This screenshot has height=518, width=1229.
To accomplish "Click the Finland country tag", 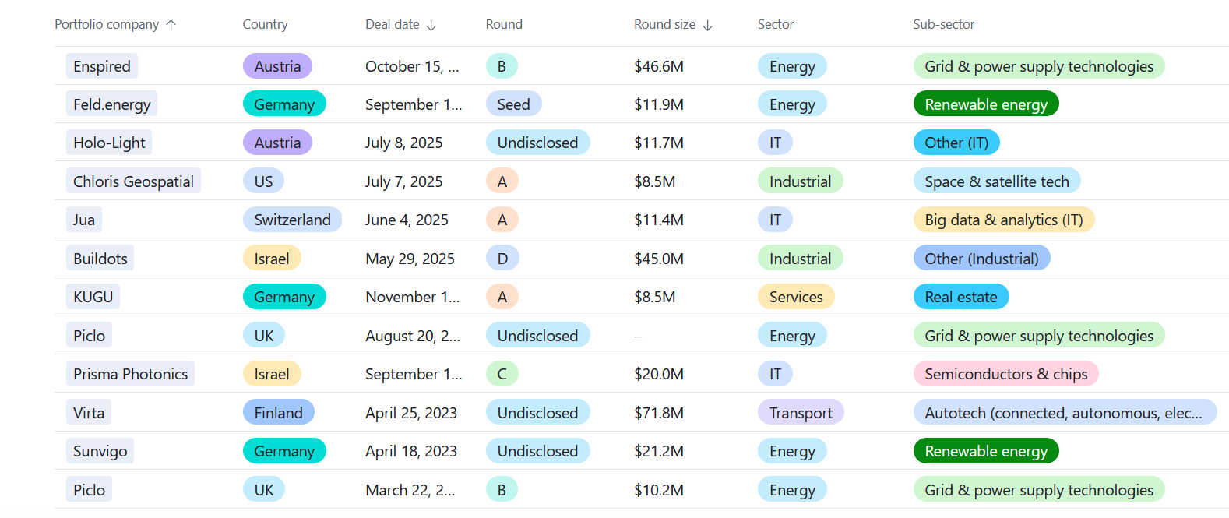I will 278,413.
